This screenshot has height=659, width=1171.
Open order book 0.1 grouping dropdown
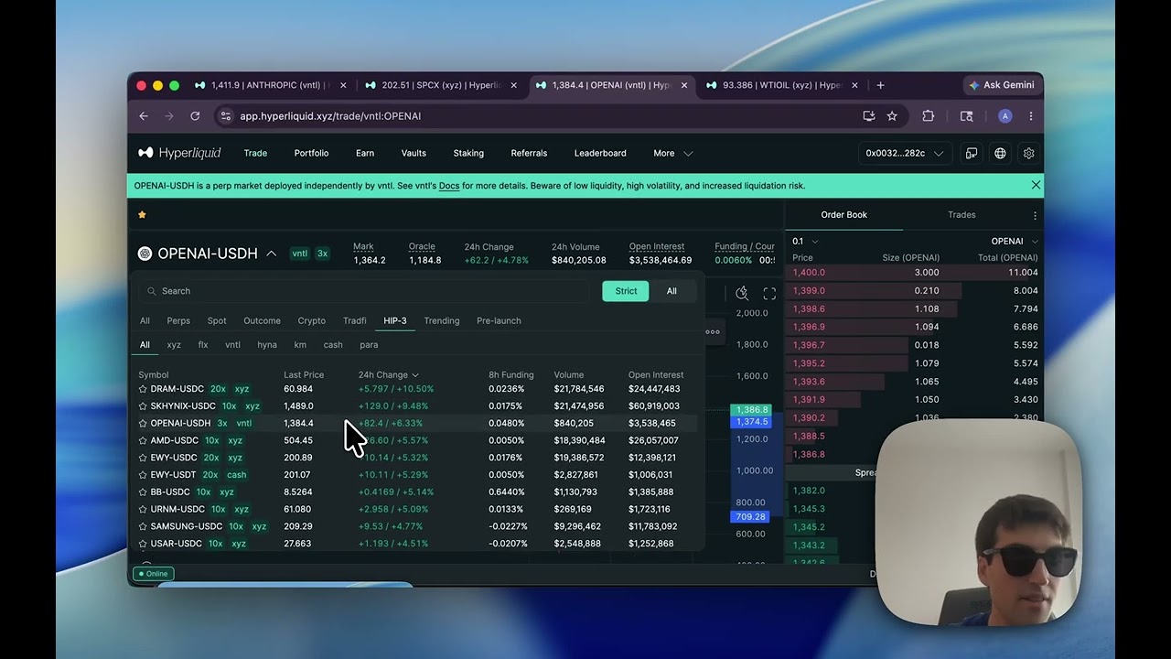pos(805,242)
